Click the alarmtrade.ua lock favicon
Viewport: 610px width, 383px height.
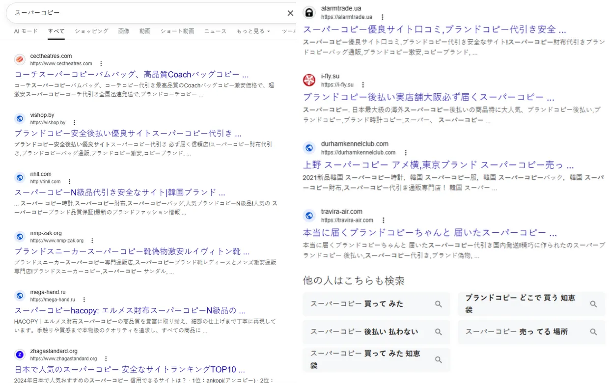309,12
